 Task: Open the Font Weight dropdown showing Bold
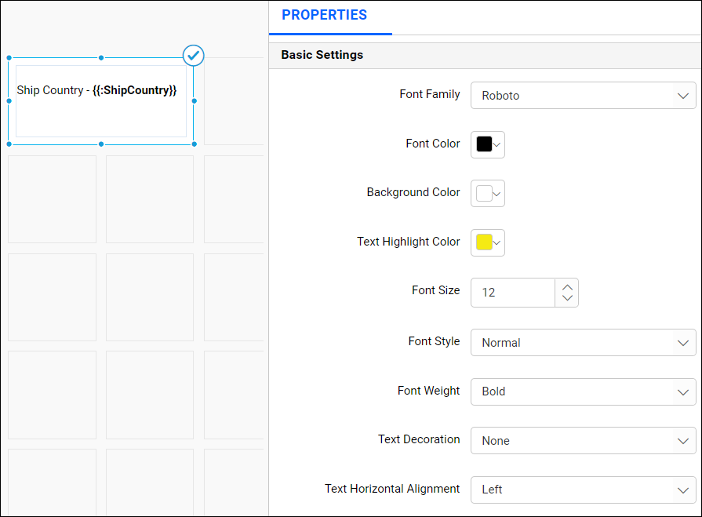coord(583,391)
